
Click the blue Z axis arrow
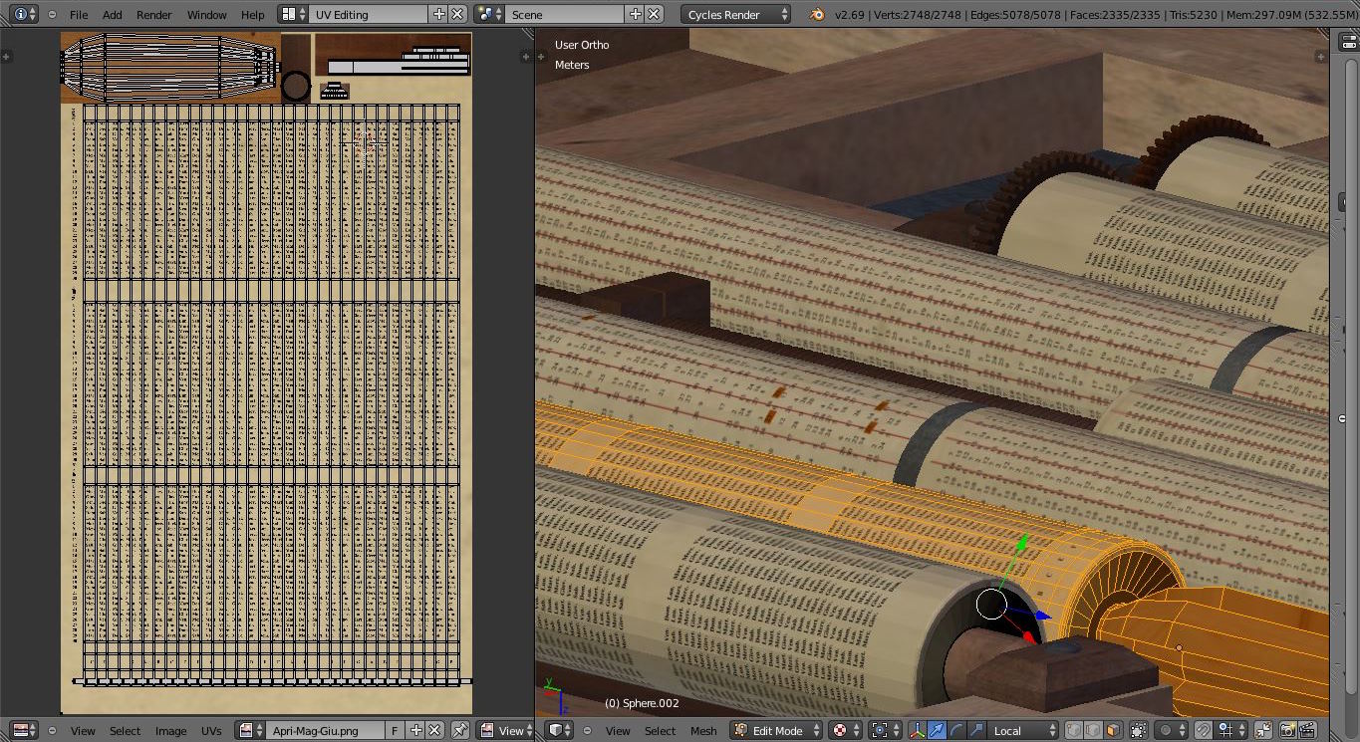[x=1043, y=617]
